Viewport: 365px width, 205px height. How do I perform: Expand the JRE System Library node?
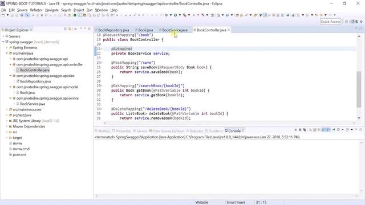[x=7, y=121]
